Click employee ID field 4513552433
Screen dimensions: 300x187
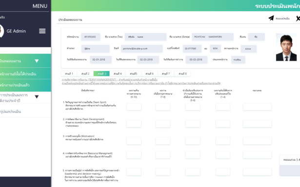coord(91,37)
